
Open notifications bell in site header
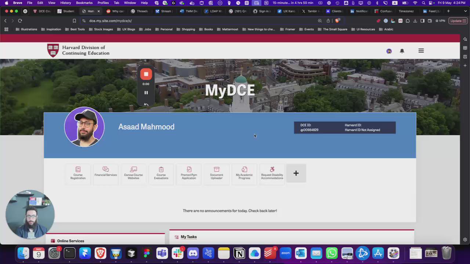[x=402, y=51]
